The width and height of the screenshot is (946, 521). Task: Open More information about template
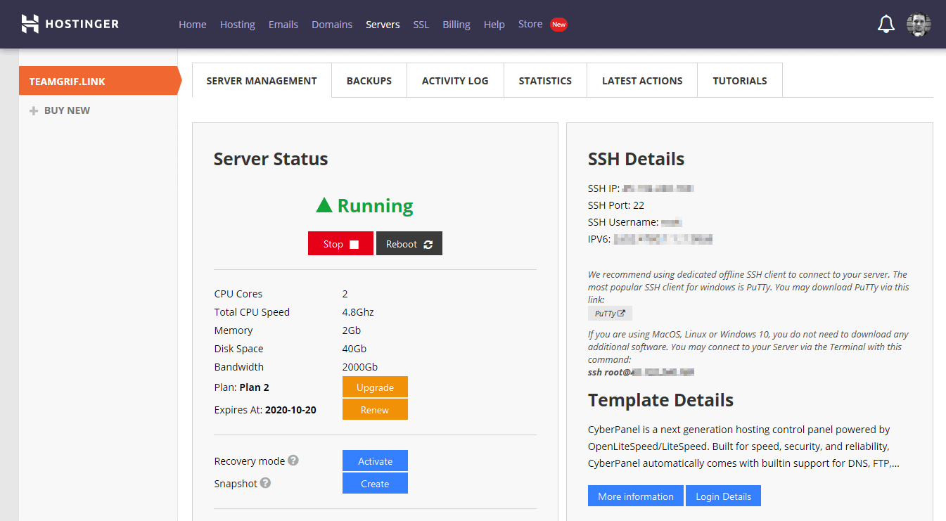[636, 496]
